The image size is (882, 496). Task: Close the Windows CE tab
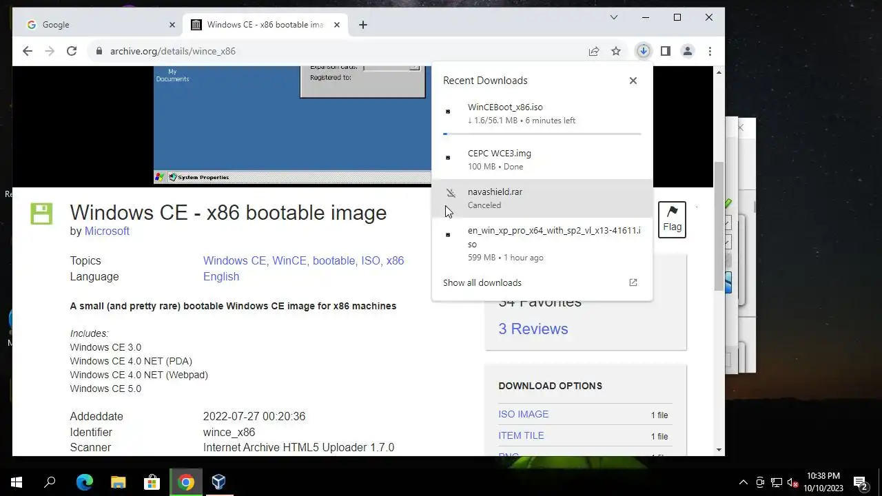click(x=337, y=25)
